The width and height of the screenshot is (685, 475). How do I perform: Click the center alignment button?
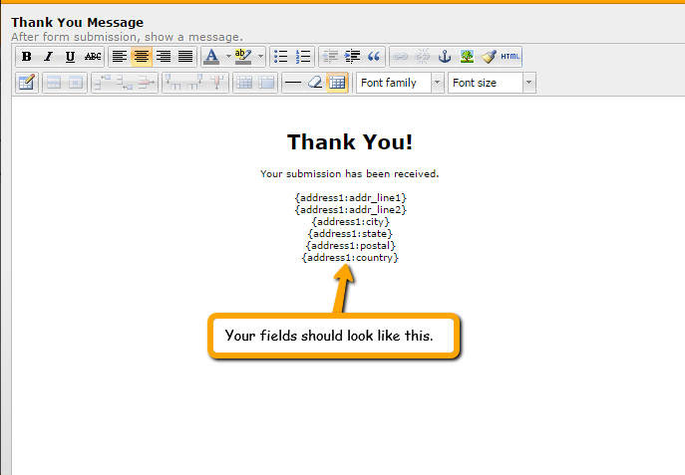(142, 57)
